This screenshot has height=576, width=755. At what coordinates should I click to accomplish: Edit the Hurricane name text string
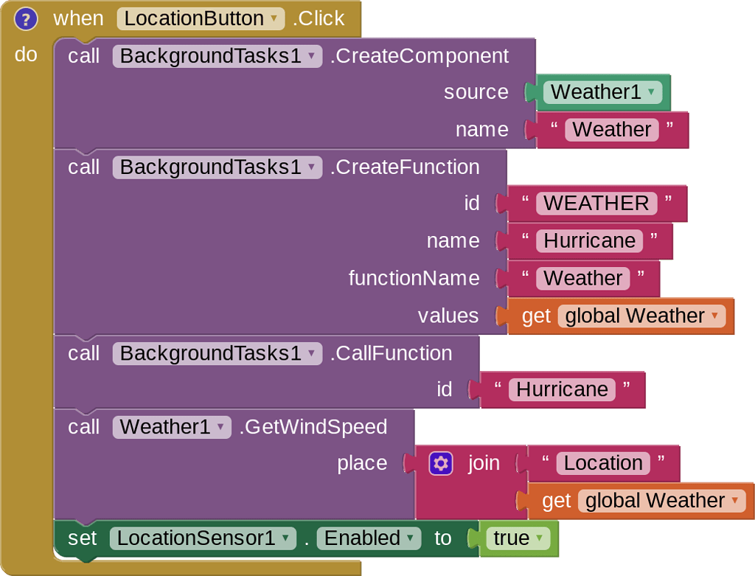tap(589, 240)
